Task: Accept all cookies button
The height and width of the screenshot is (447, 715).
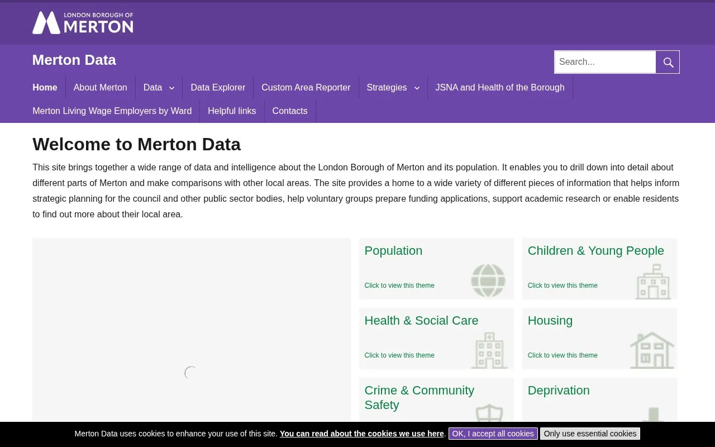Action: point(493,434)
